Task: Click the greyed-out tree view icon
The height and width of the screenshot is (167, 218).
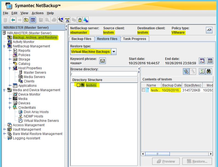Action: click(x=193, y=71)
